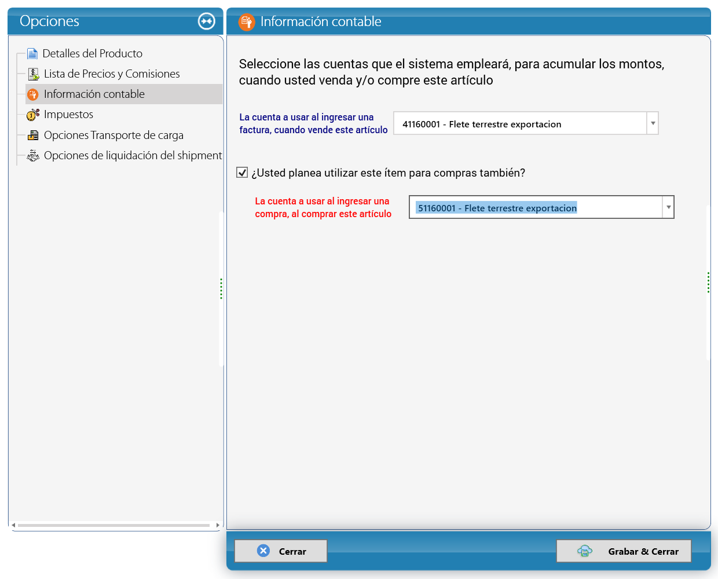Screen dimensions: 718x579
Task: Show Opciones de liquidación del shipment
Action: click(133, 156)
